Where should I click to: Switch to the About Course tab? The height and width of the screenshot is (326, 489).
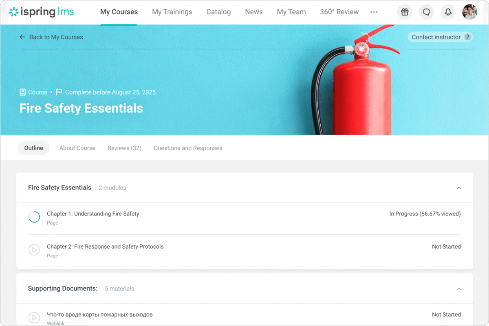click(77, 148)
